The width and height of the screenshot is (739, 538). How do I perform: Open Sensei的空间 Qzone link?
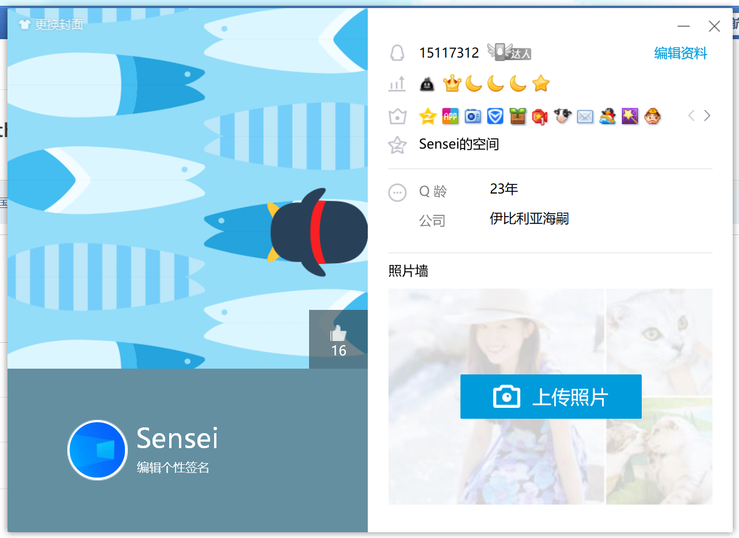coord(459,144)
